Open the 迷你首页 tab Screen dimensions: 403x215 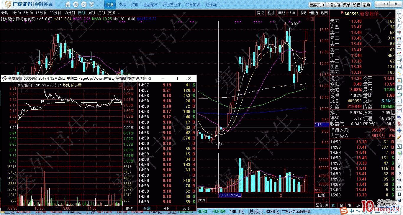click(212, 5)
